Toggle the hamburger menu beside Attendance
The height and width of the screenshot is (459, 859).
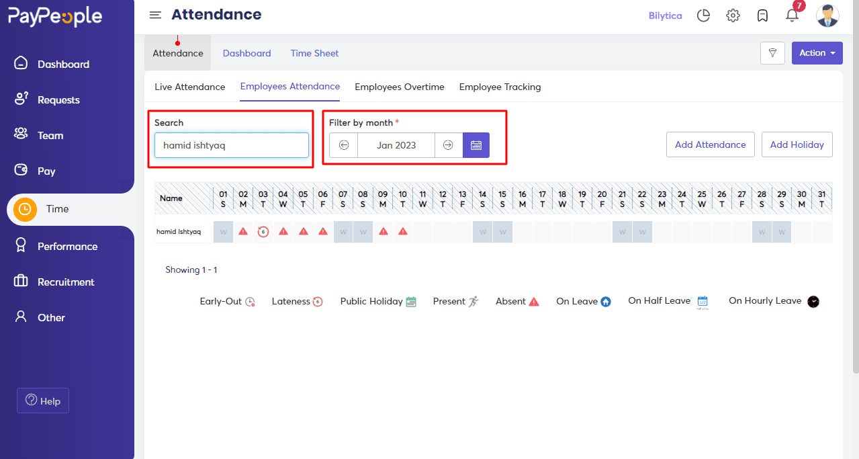point(155,15)
